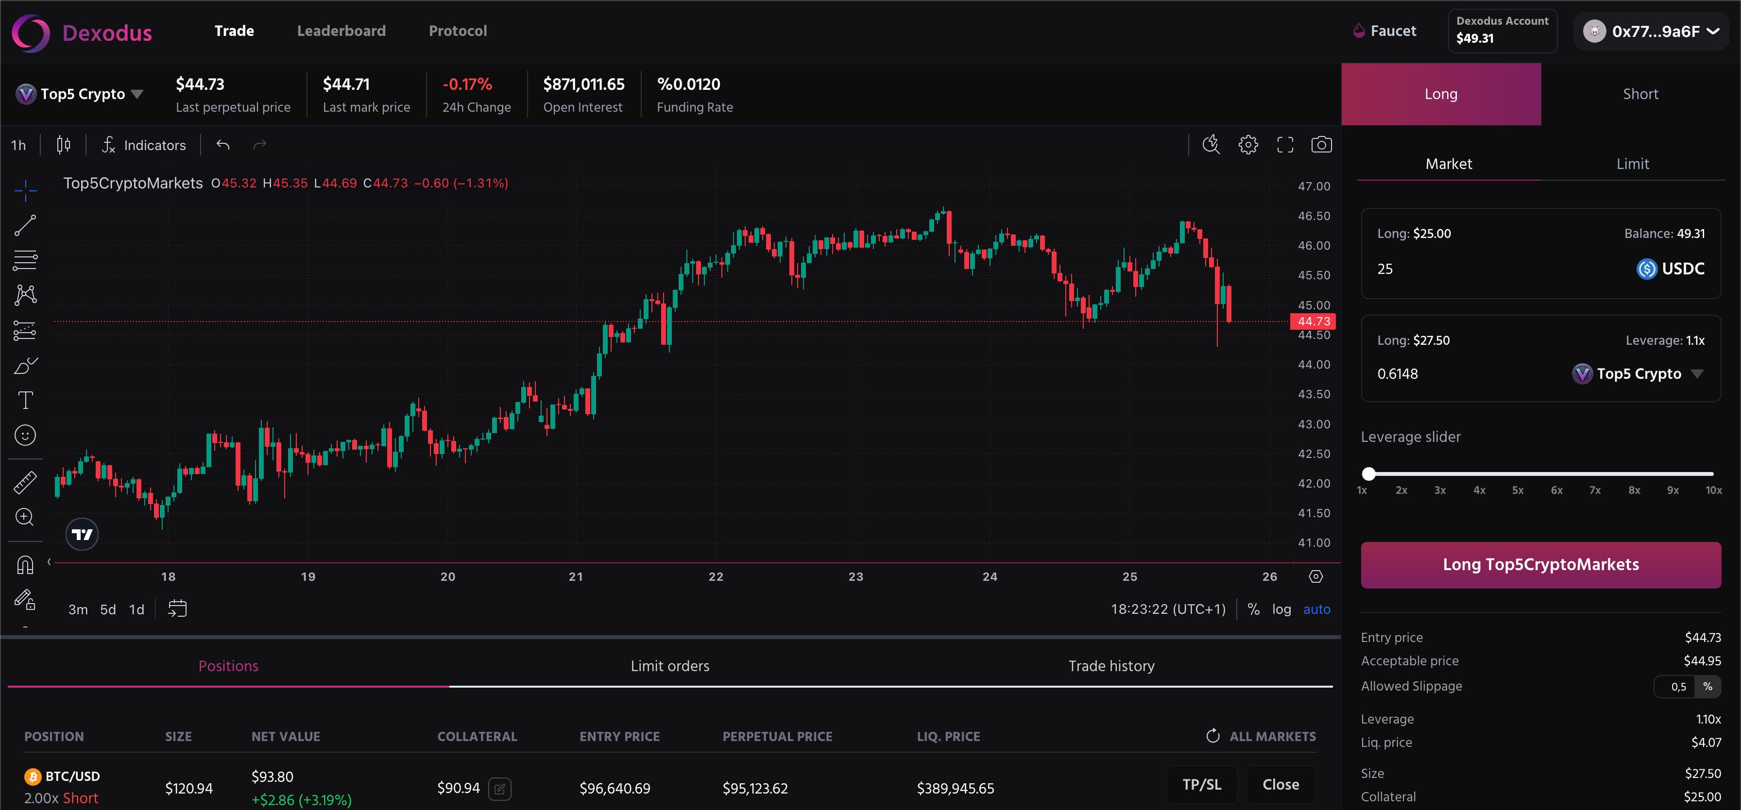This screenshot has height=810, width=1741.
Task: Click the 0.6148 position size field
Action: point(1467,373)
